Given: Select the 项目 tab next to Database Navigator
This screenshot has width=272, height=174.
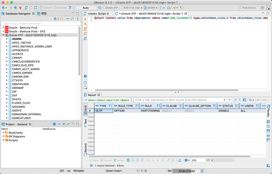Looking at the screenshot, I should (x=42, y=14).
